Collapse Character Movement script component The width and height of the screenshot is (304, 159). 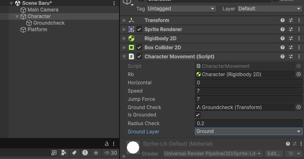click(x=124, y=56)
